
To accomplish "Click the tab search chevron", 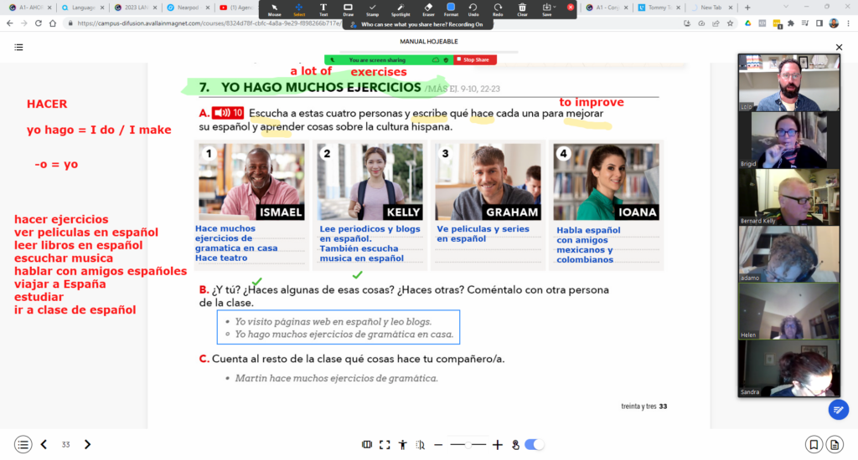I will (786, 7).
